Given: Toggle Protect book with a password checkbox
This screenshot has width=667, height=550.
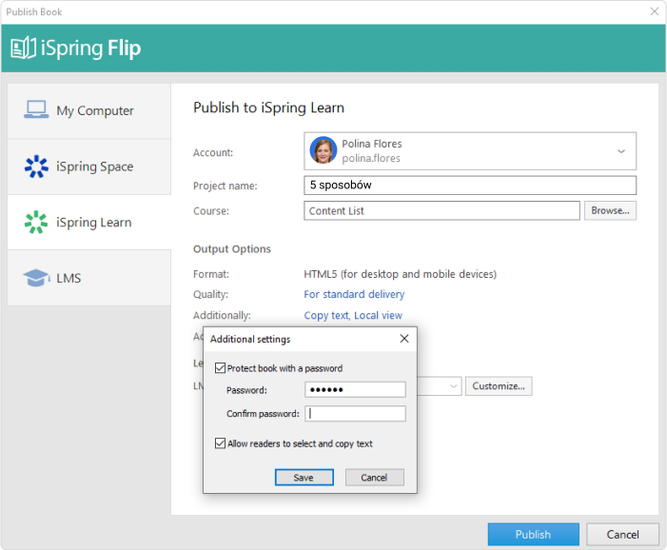Looking at the screenshot, I should (x=220, y=368).
